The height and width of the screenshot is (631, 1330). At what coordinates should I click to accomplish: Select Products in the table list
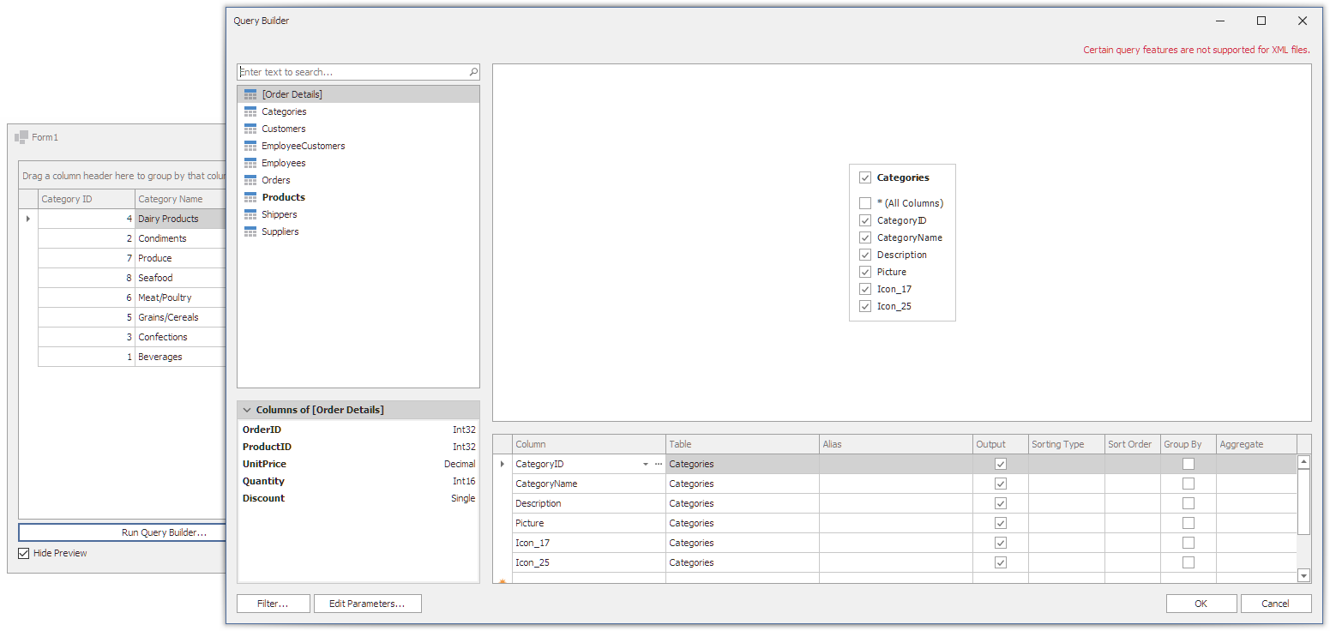point(358,197)
